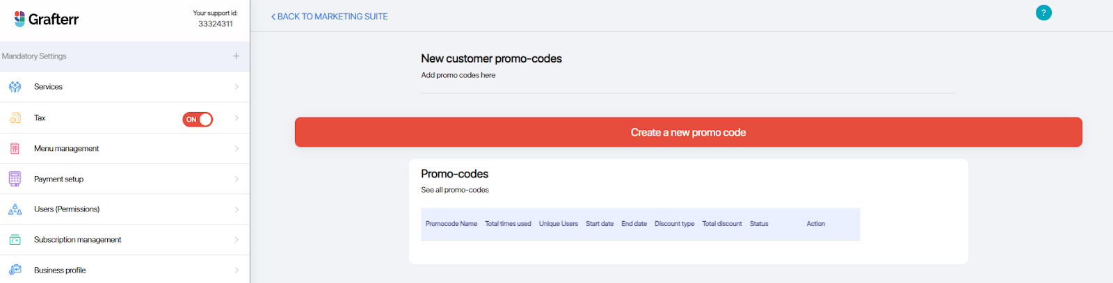Toggle the Tax ON switch off
Image resolution: width=1113 pixels, height=283 pixels.
pyautogui.click(x=198, y=119)
